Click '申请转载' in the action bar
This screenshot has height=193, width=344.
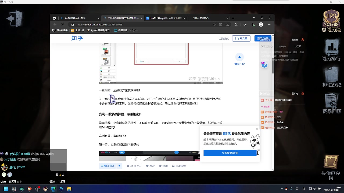pos(179,166)
